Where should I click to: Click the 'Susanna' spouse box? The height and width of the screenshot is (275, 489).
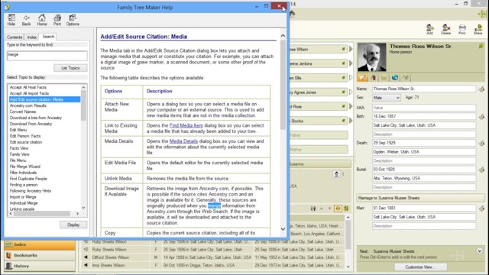pos(319,164)
